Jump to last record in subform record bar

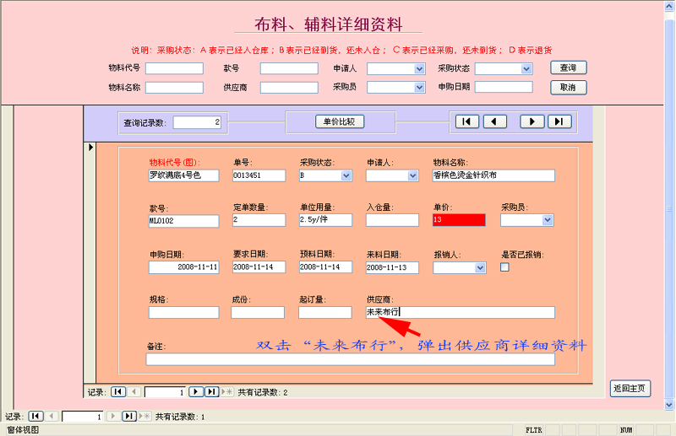click(x=211, y=391)
